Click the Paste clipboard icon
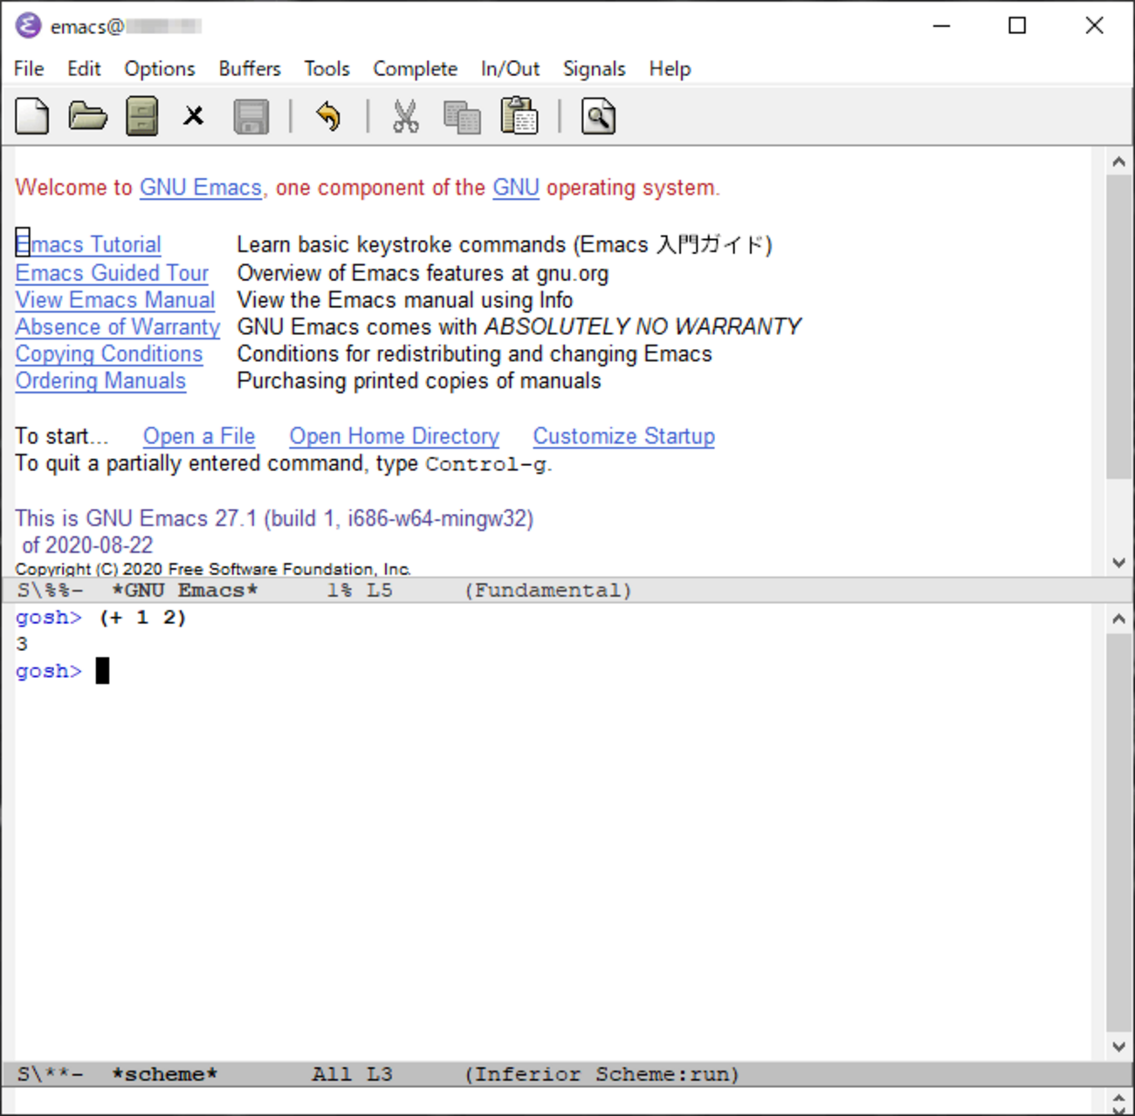This screenshot has height=1116, width=1135. (519, 116)
